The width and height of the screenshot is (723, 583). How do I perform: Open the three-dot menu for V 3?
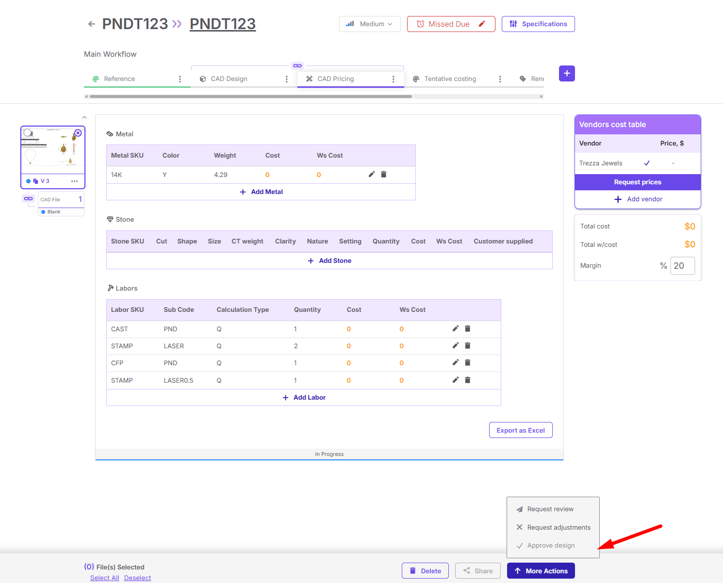[74, 181]
